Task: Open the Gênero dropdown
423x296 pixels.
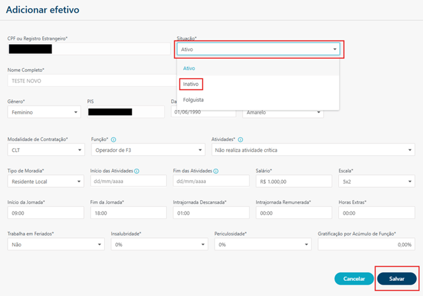Action: 44,112
